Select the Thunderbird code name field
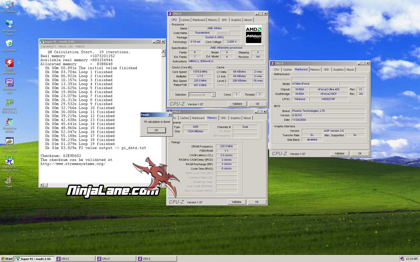The image size is (420, 262). pyautogui.click(x=202, y=33)
